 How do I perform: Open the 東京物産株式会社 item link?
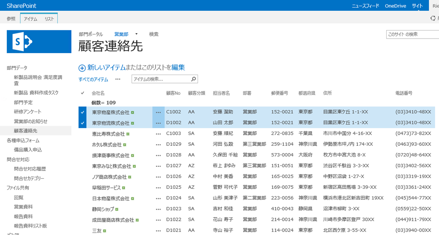pos(111,112)
